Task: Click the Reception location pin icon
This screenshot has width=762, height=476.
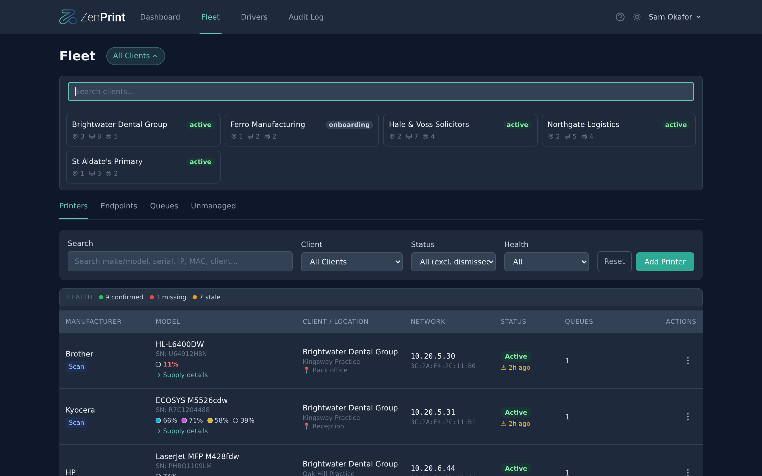Action: [x=306, y=427]
